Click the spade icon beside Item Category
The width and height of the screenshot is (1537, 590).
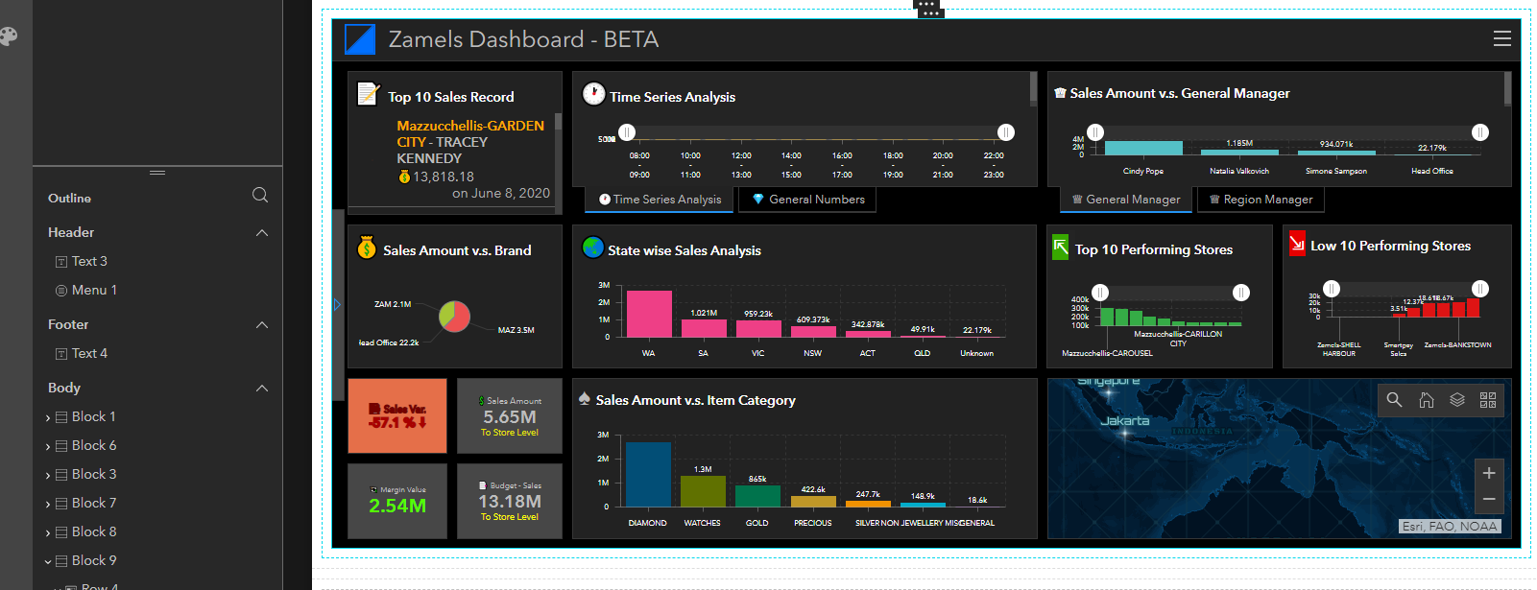click(x=585, y=398)
